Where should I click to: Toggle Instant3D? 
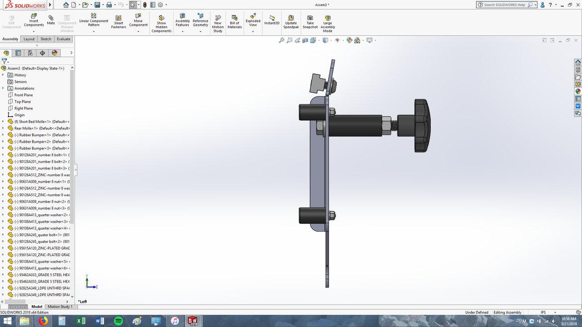pos(272,20)
